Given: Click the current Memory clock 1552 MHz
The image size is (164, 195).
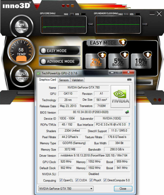Looking at the screenshot, I should click(x=94, y=161).
